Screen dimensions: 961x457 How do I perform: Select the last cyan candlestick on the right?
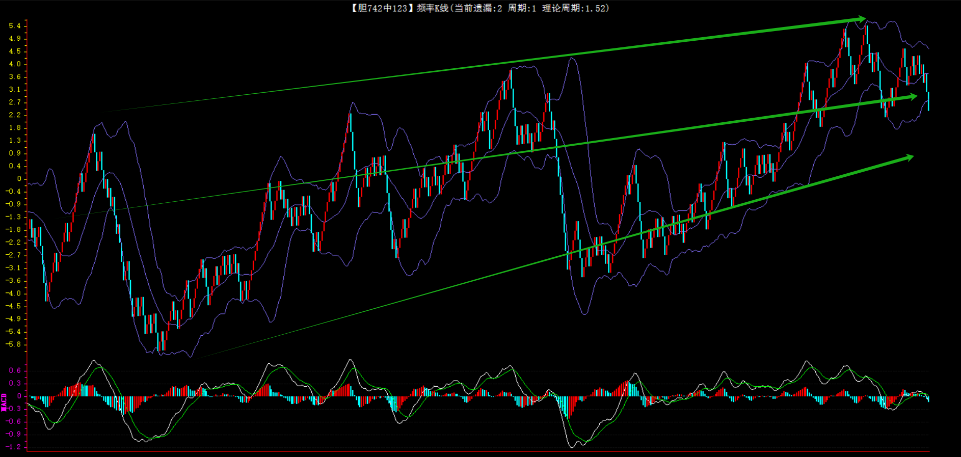(928, 100)
